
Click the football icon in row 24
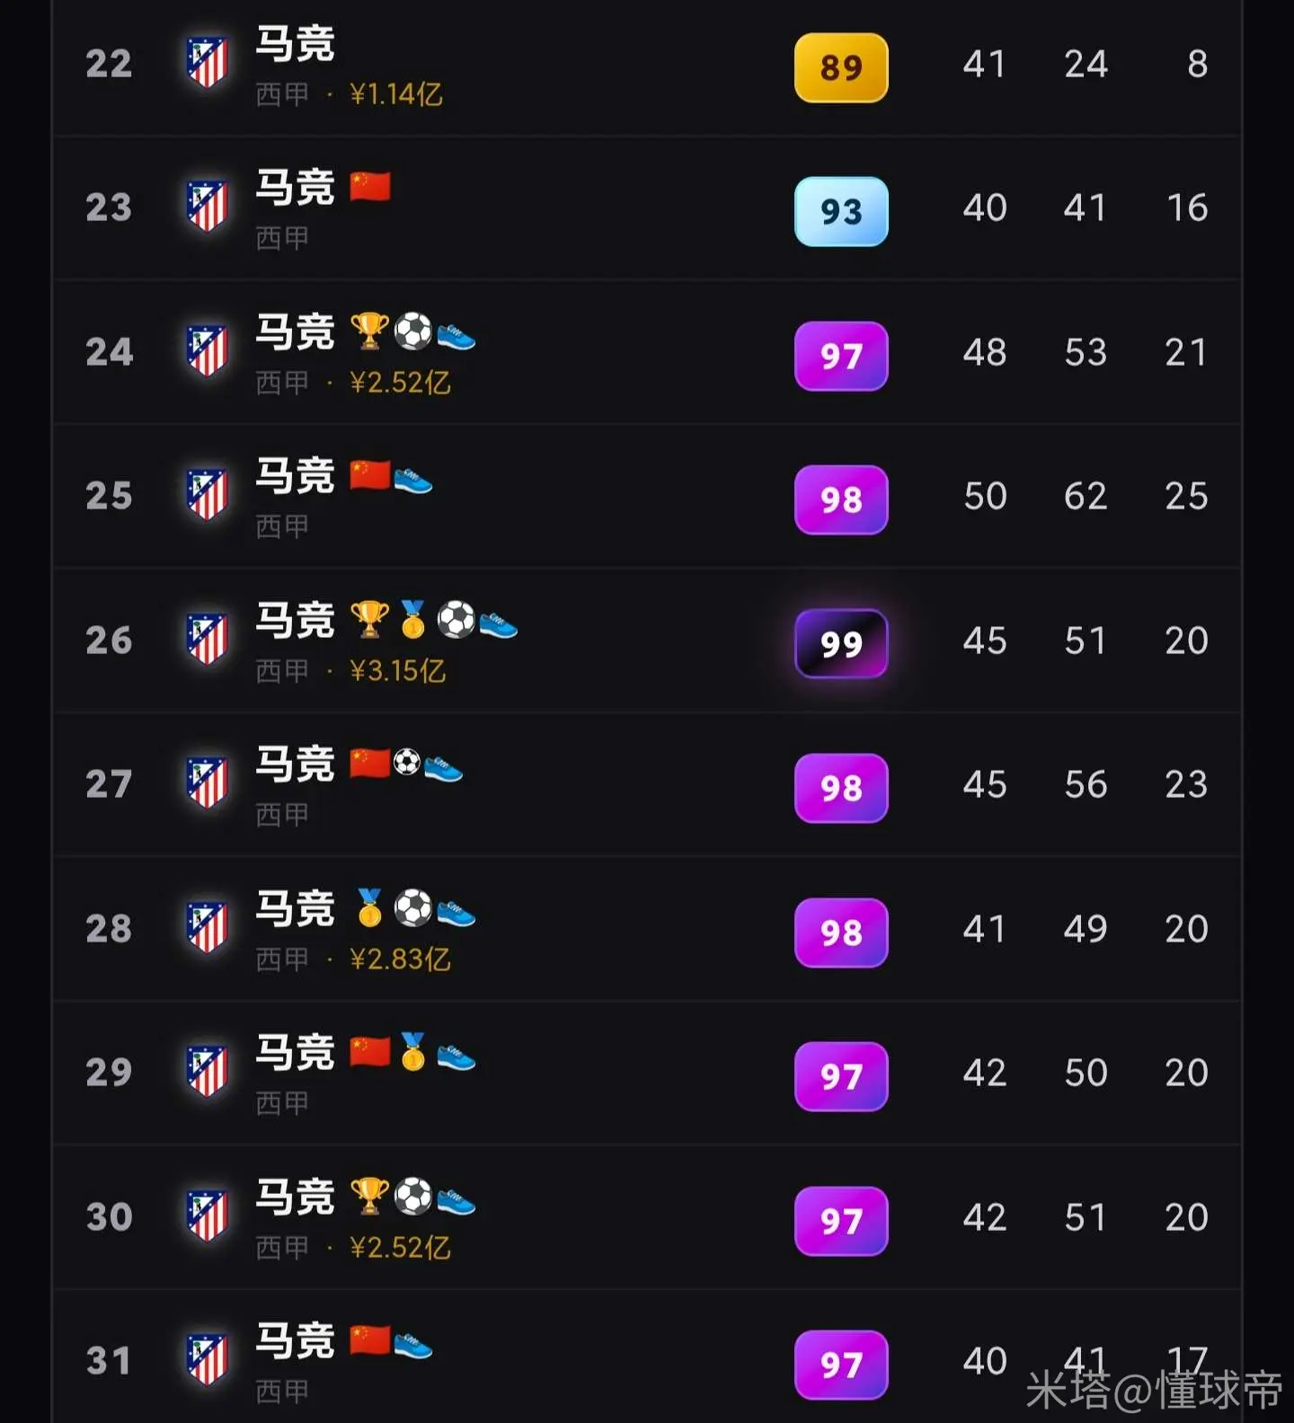[x=413, y=331]
